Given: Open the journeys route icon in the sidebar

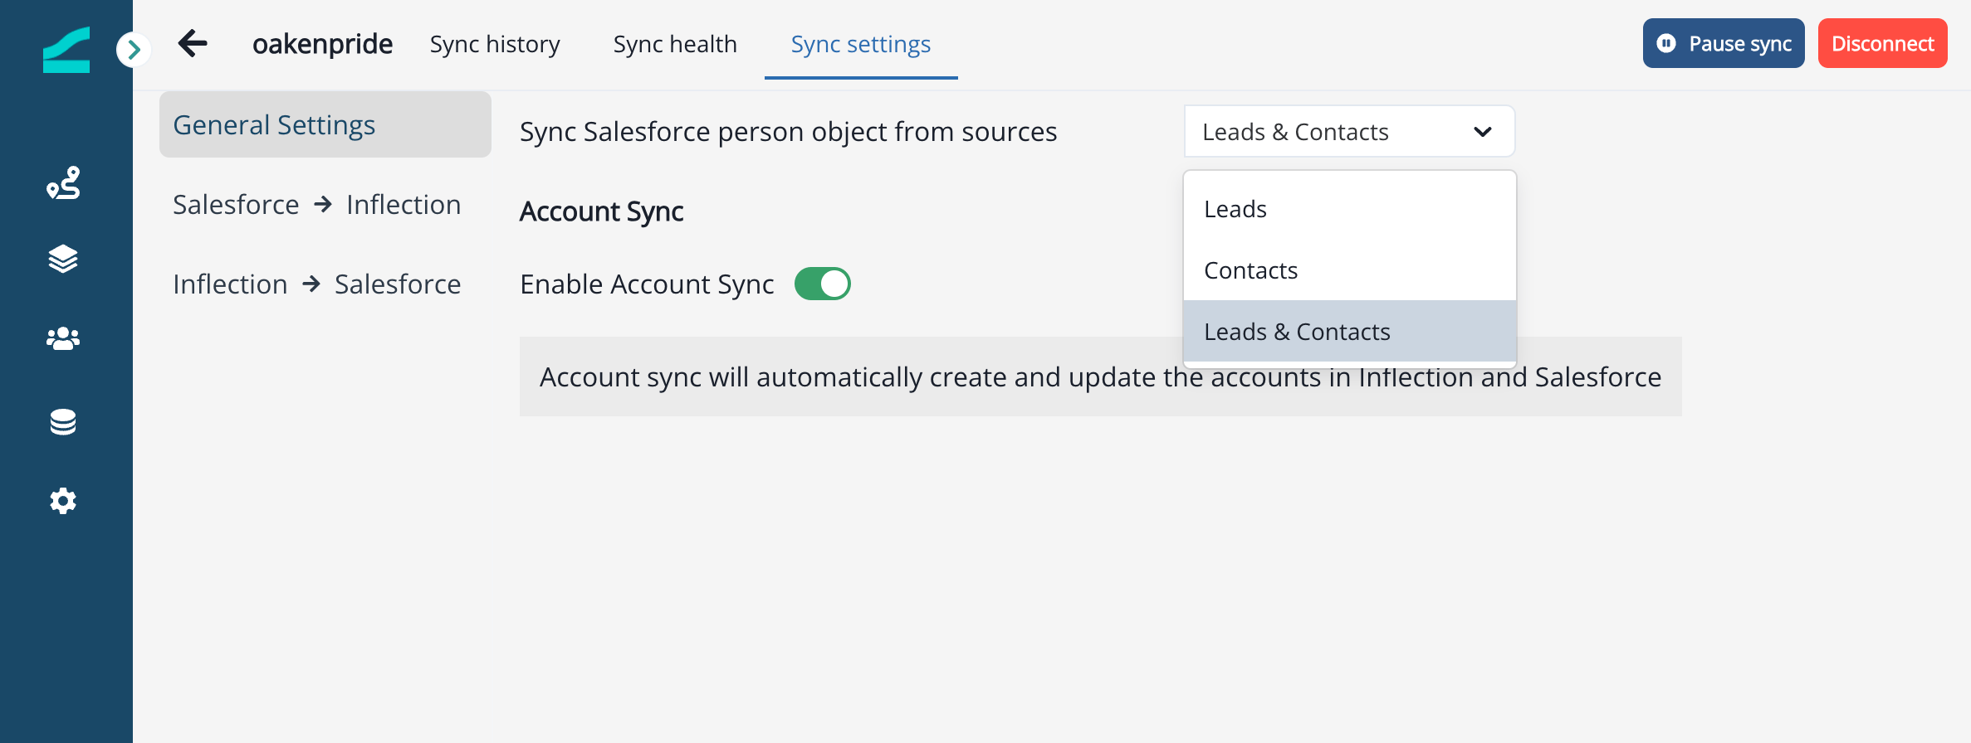Looking at the screenshot, I should coord(64,182).
